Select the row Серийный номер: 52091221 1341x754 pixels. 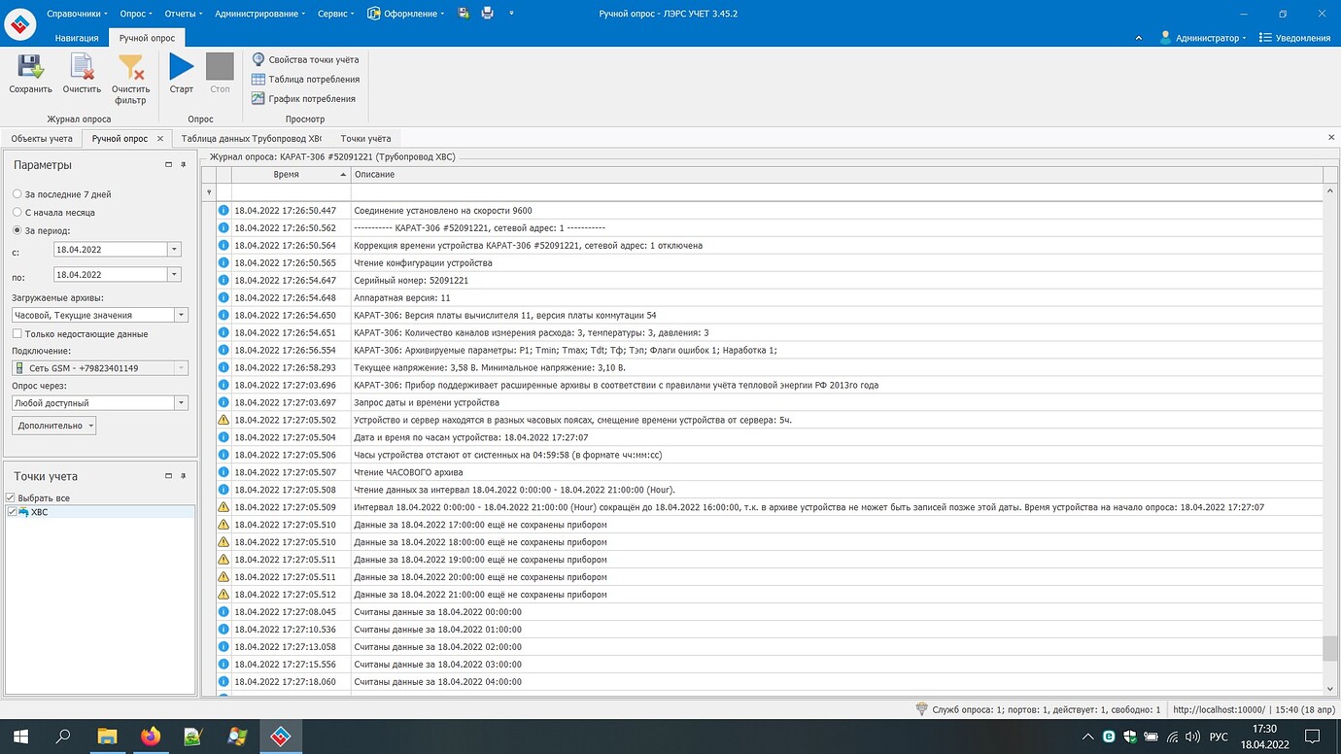[770, 280]
